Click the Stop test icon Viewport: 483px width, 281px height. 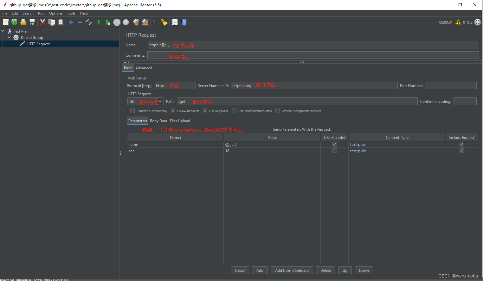[117, 22]
